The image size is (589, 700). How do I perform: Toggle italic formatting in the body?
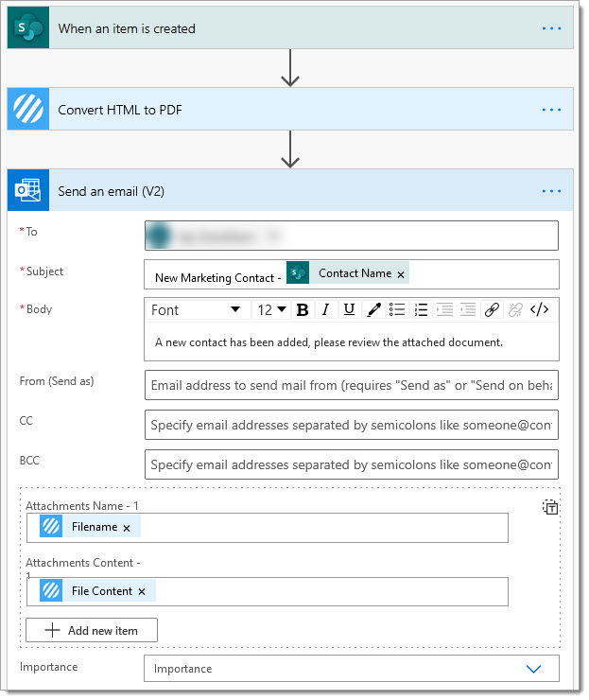[x=326, y=309]
